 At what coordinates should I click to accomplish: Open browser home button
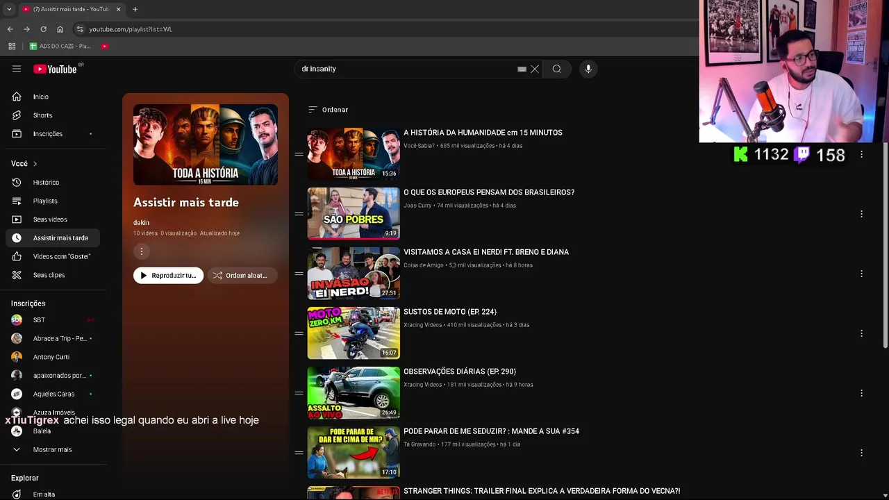[60, 29]
